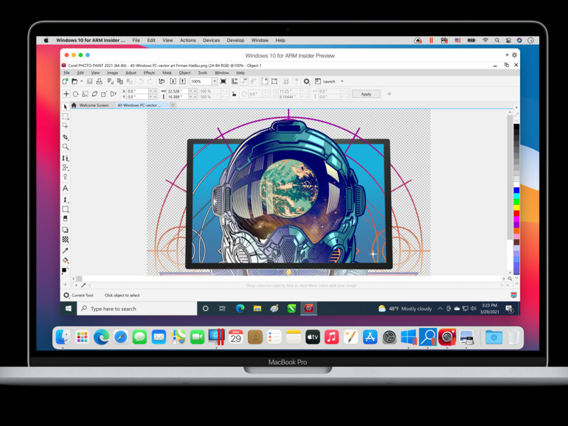Image resolution: width=568 pixels, height=426 pixels.
Task: Open Music app from the Dock
Action: point(331,338)
